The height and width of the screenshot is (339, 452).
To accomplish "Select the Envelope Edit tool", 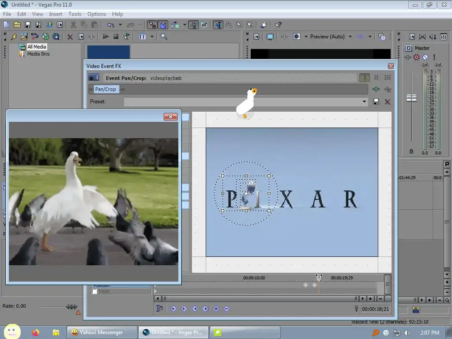I will [x=228, y=25].
